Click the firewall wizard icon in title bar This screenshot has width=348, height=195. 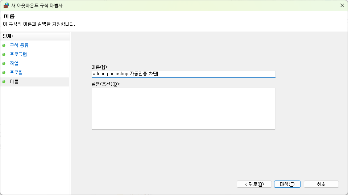point(6,5)
